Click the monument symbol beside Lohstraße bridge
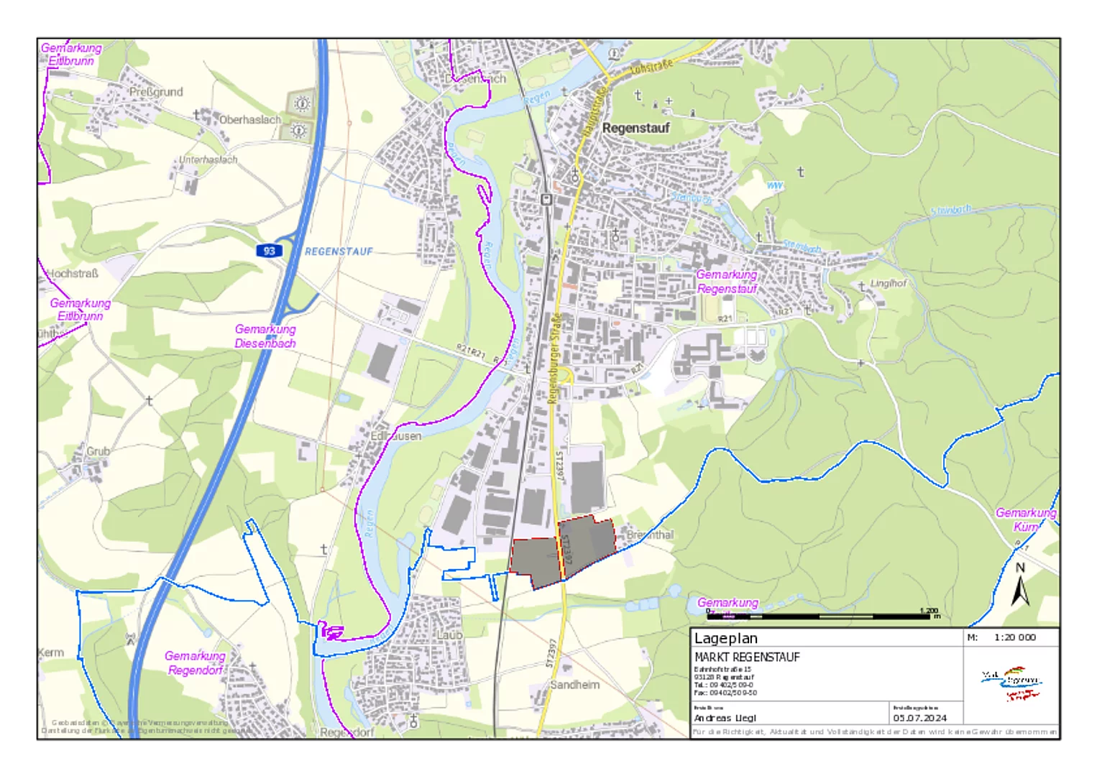The image size is (1097, 776). coord(614,54)
